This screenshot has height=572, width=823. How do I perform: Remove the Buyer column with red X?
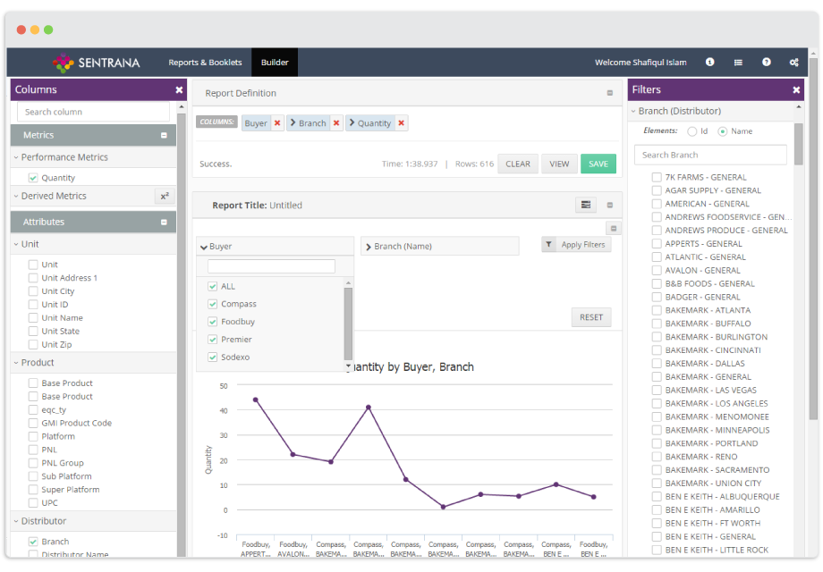coord(277,122)
